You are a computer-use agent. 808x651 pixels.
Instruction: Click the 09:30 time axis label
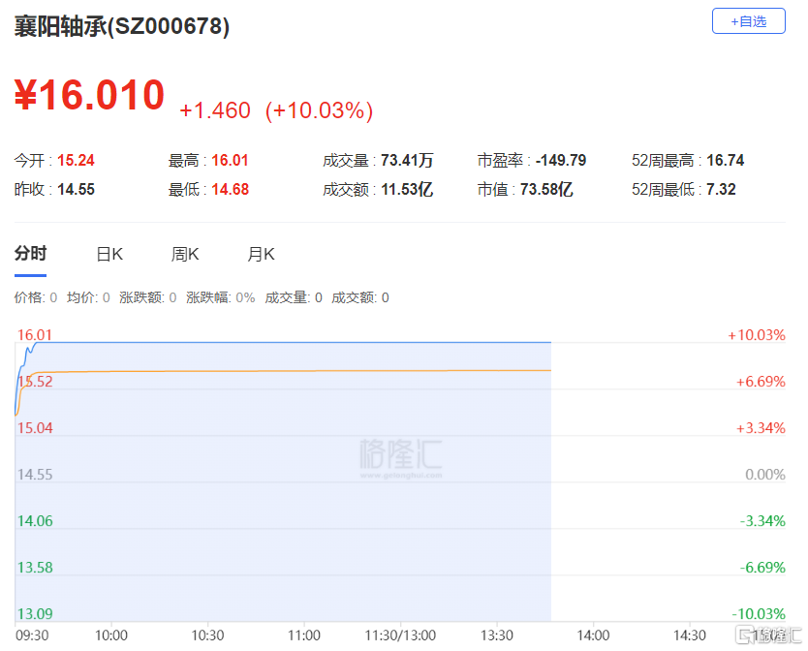pos(32,635)
